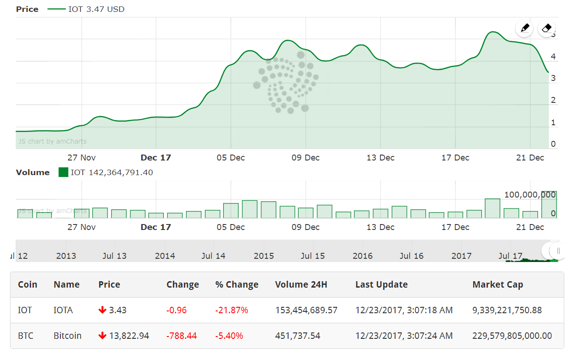Sort by the Name column header
Screen dimensions: 567x353
coord(67,284)
